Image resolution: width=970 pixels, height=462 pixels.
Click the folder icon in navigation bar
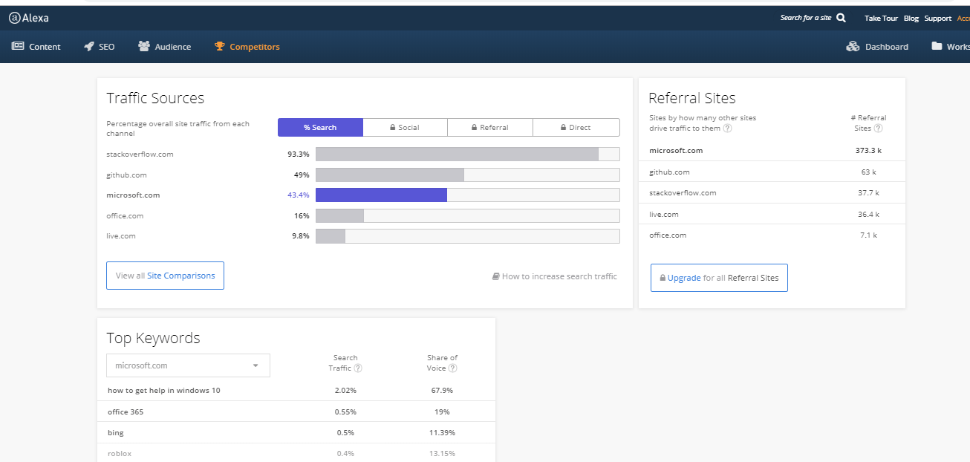point(937,46)
